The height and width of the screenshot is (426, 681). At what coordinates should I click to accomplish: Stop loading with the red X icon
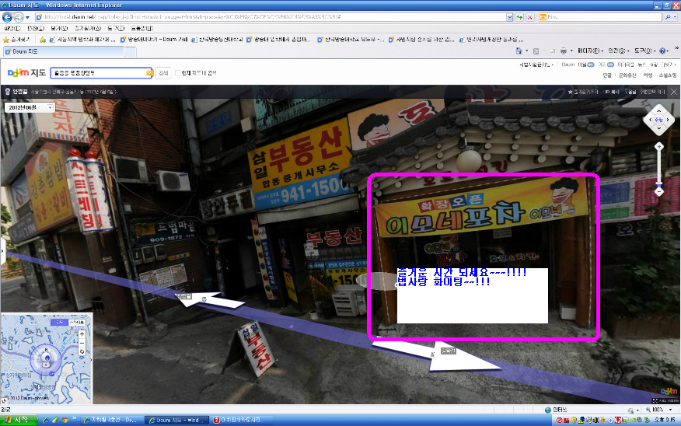(530, 17)
